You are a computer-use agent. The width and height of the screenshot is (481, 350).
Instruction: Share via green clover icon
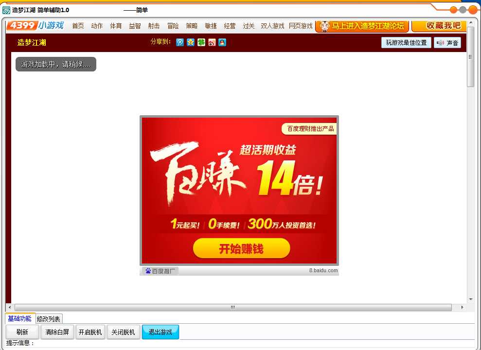pyautogui.click(x=201, y=42)
